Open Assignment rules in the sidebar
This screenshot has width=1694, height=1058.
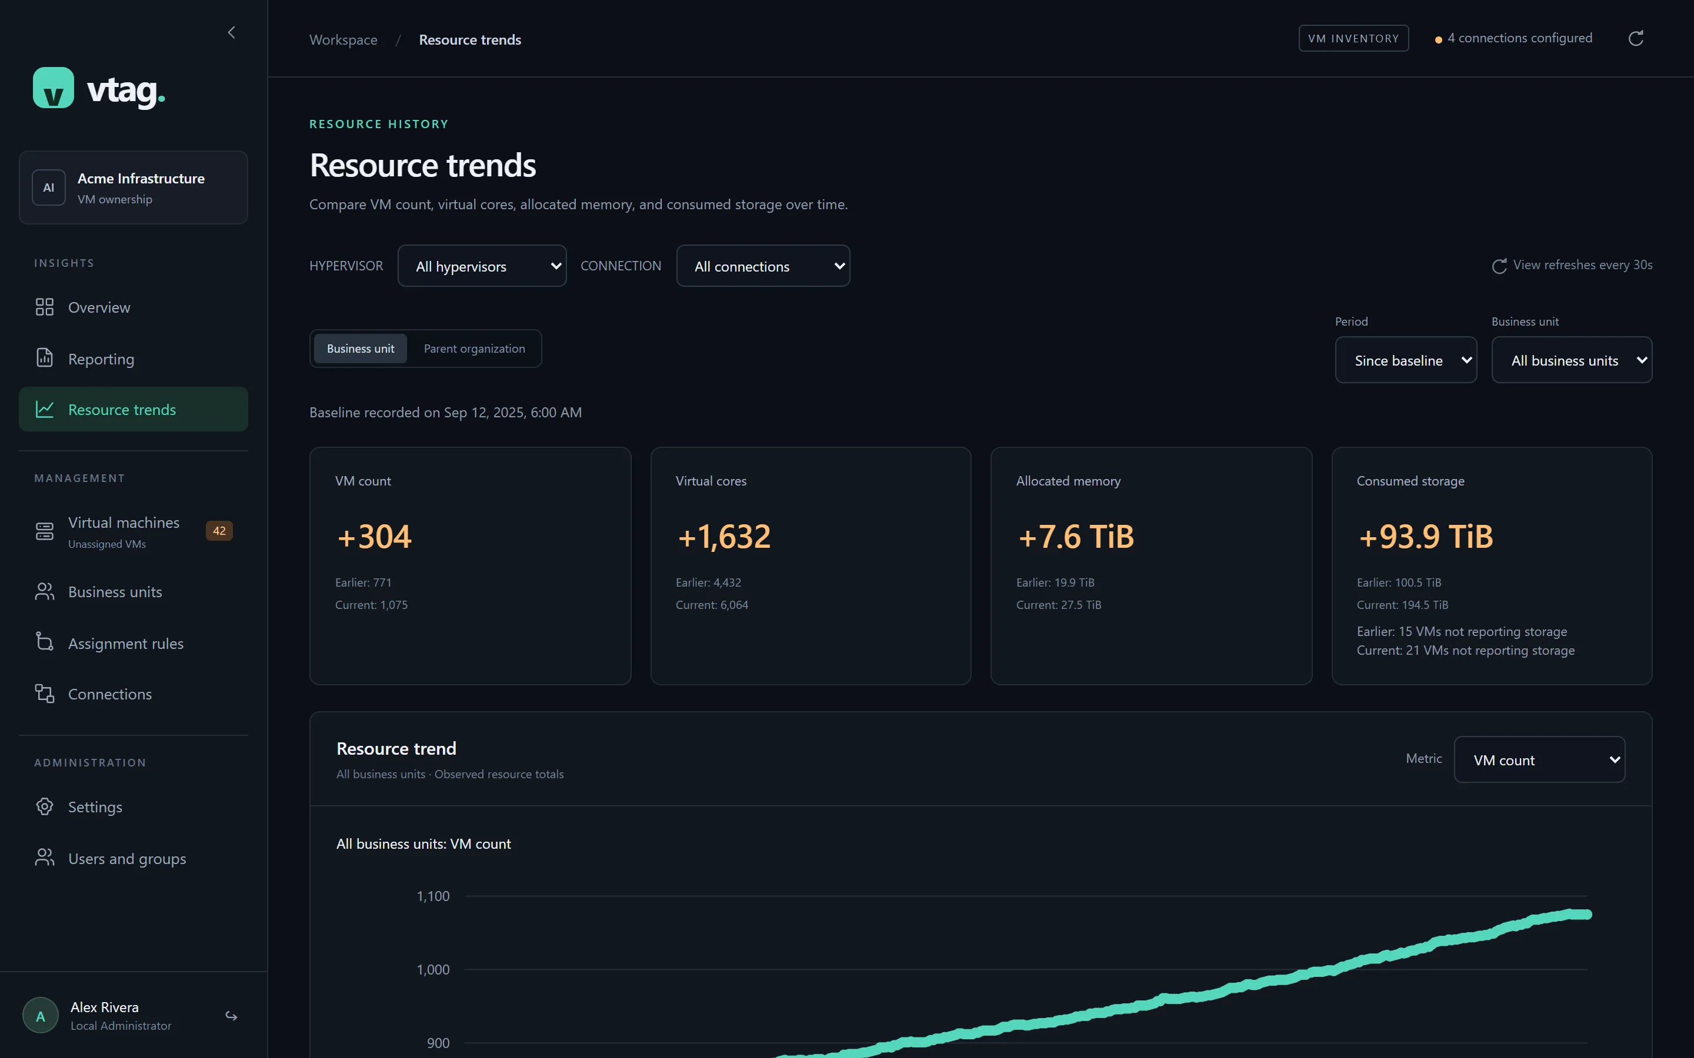[x=133, y=643]
